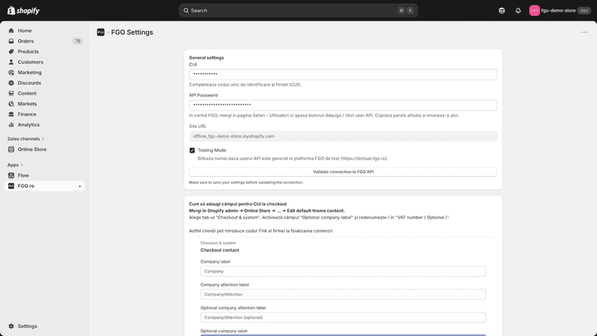
Task: Click the dev badge in top bar
Action: point(584,11)
